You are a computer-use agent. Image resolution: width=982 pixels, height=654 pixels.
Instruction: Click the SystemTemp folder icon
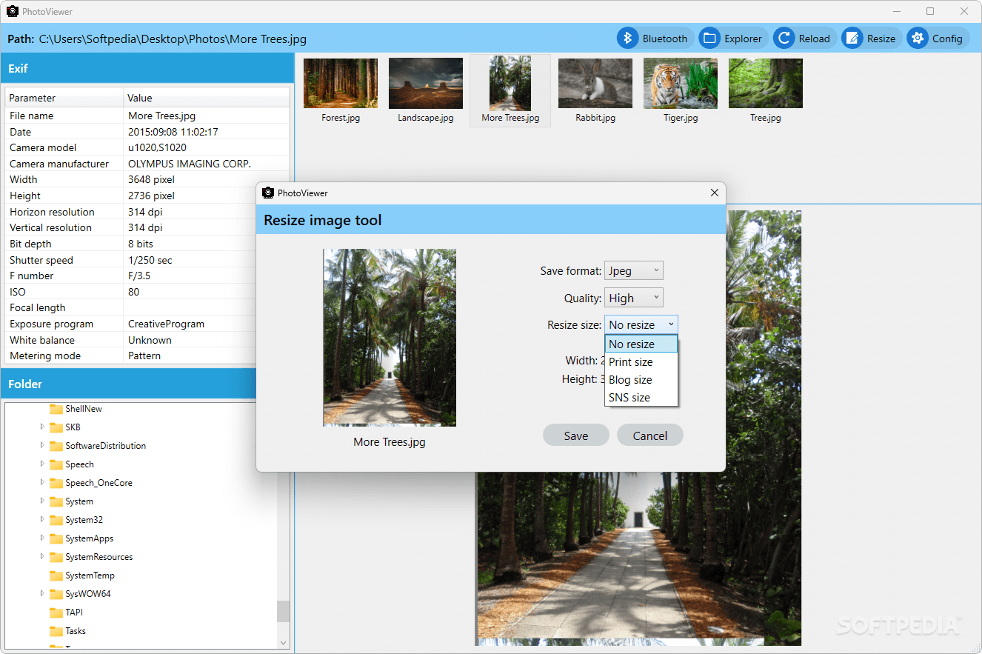coord(56,575)
